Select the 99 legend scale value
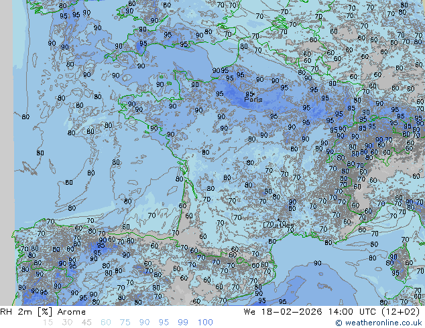425x328 pixels. click(x=182, y=323)
